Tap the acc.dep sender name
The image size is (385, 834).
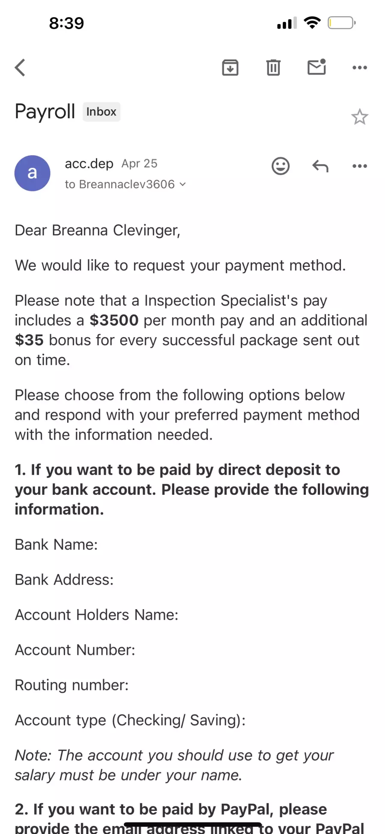(89, 164)
